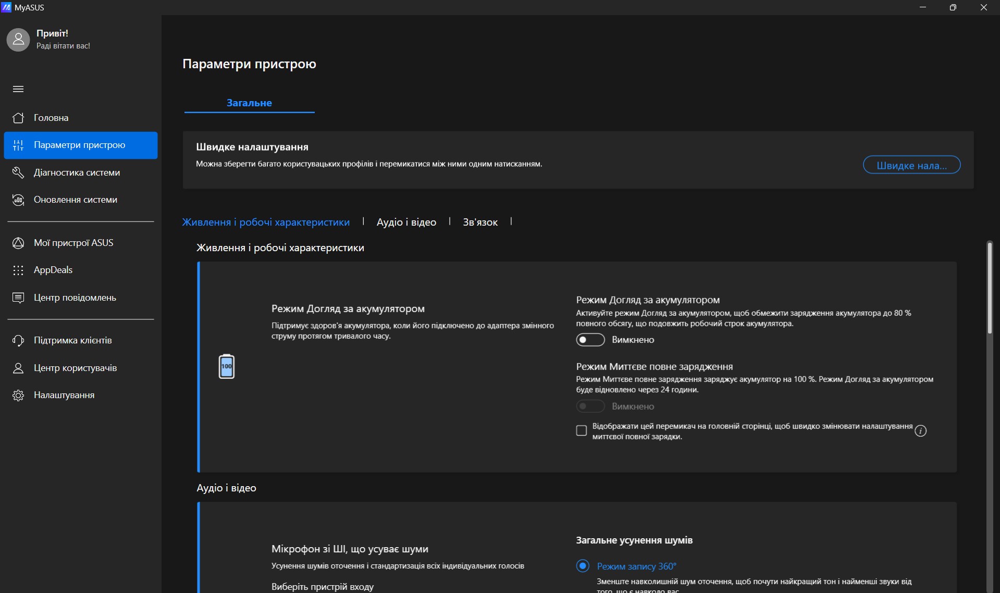
Task: Open AppDeals grid icon
Action: point(18,270)
